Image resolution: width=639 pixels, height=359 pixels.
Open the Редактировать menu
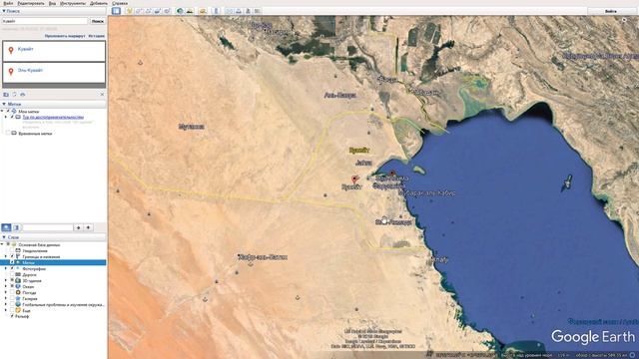[31, 3]
